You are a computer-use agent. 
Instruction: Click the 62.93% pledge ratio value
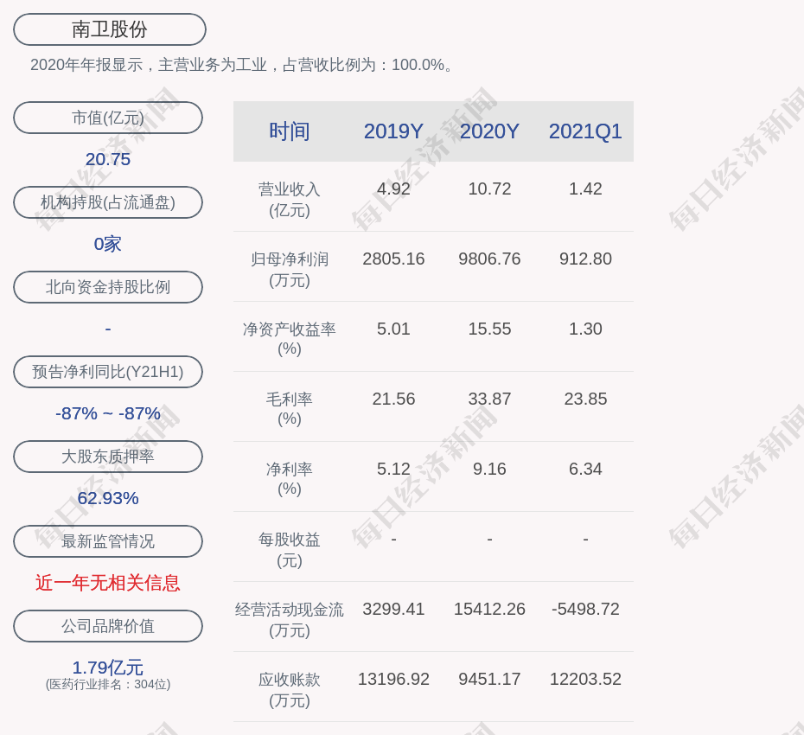(x=108, y=498)
